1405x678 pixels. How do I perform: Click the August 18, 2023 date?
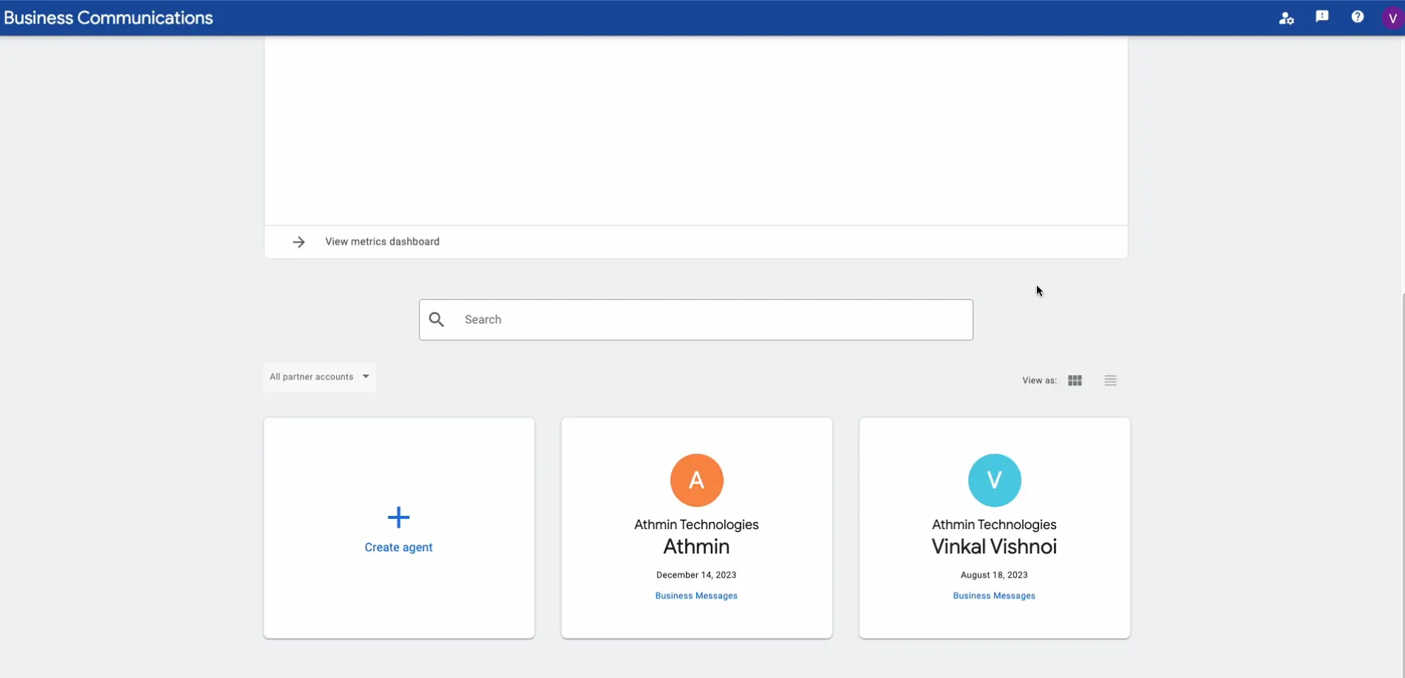point(994,575)
